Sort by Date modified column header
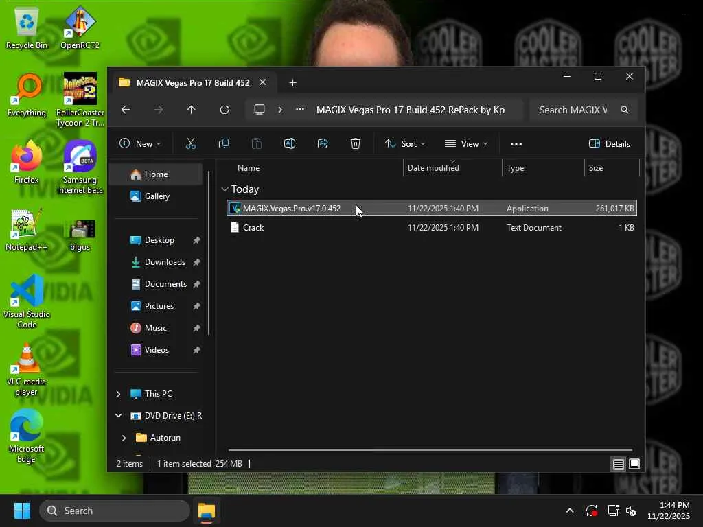The width and height of the screenshot is (703, 527). [452, 168]
